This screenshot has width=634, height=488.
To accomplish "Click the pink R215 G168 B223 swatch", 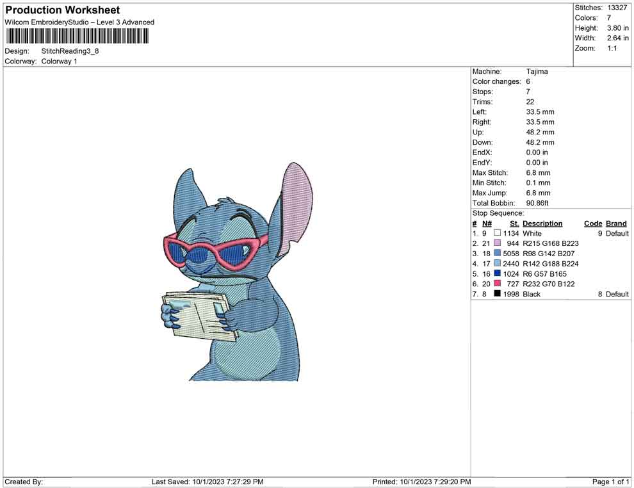I will (x=498, y=243).
